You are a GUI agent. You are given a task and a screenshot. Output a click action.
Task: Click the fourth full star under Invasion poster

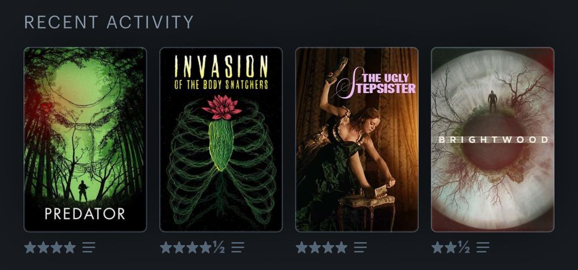tap(206, 247)
